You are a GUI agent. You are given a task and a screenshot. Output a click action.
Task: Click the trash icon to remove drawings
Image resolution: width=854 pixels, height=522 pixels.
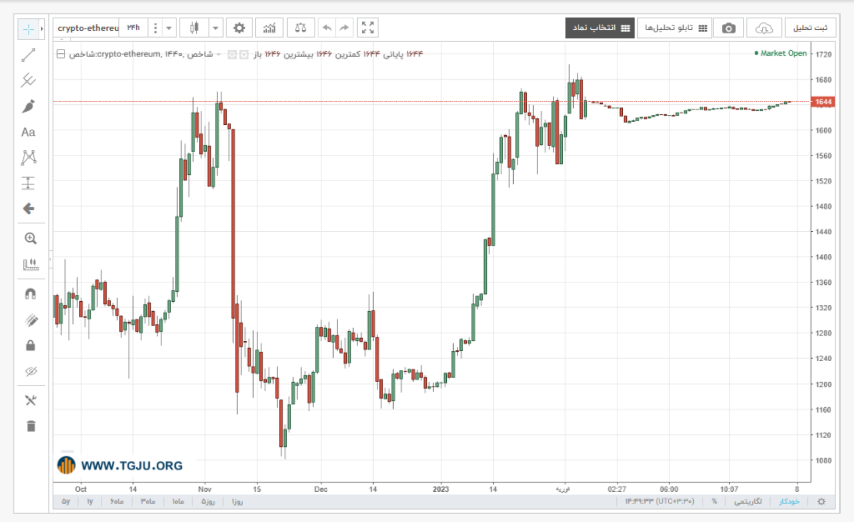coord(31,426)
